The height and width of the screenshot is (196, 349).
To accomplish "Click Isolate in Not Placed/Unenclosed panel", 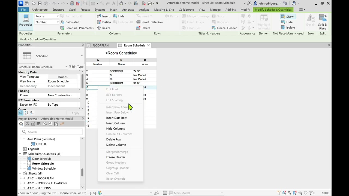I will (x=288, y=27).
